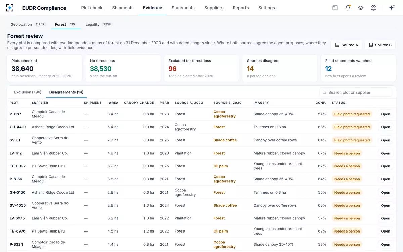403x252 pixels.
Task: Open plot P-8136 review
Action: coord(386,179)
